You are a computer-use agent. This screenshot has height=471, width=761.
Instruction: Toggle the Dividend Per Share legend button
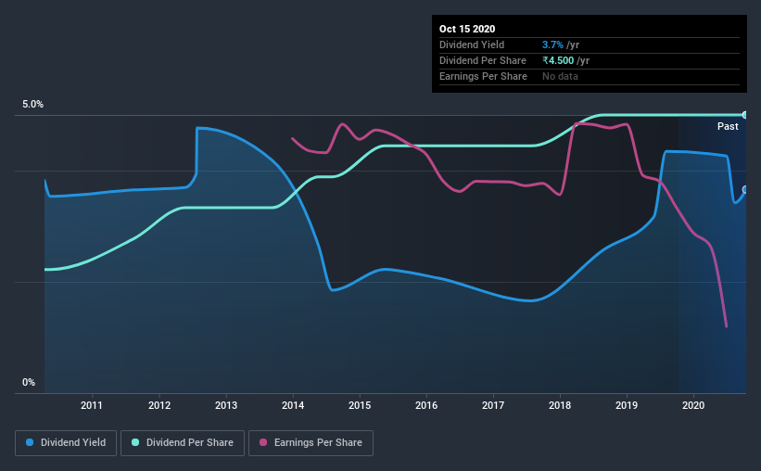(x=183, y=443)
